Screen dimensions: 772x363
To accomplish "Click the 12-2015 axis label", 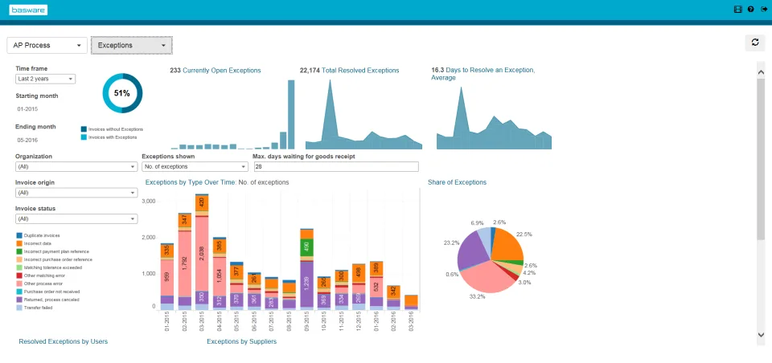I will pos(359,323).
